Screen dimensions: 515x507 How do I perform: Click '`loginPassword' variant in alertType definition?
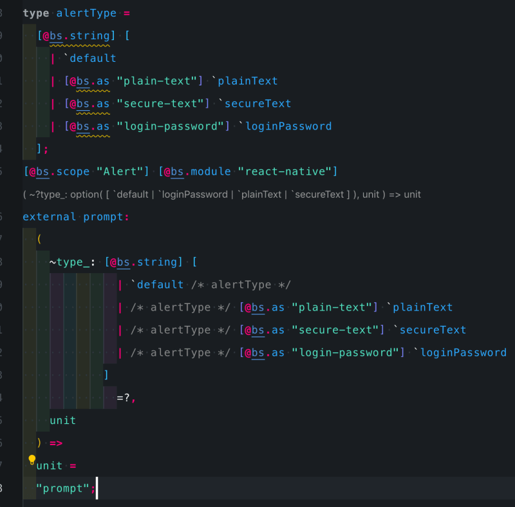coord(285,126)
